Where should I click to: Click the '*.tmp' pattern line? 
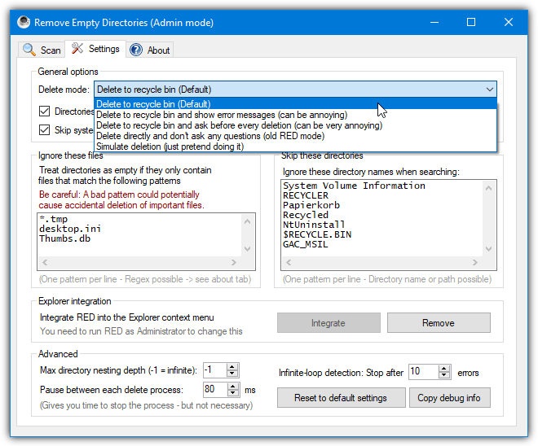click(54, 219)
